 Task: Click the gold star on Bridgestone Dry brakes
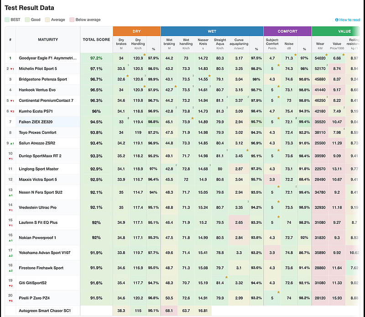coord(128,76)
